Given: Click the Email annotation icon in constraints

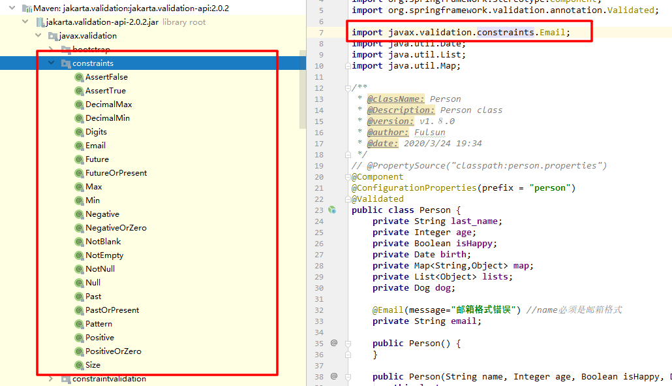Looking at the screenshot, I should (x=79, y=146).
